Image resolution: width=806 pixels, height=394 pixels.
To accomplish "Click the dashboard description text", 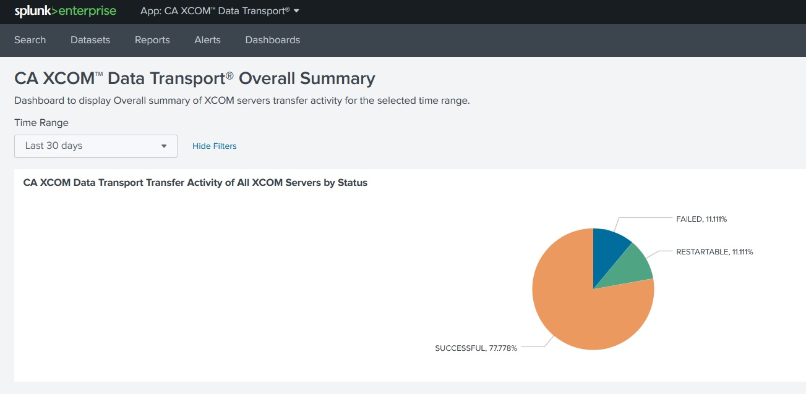I will pyautogui.click(x=242, y=101).
